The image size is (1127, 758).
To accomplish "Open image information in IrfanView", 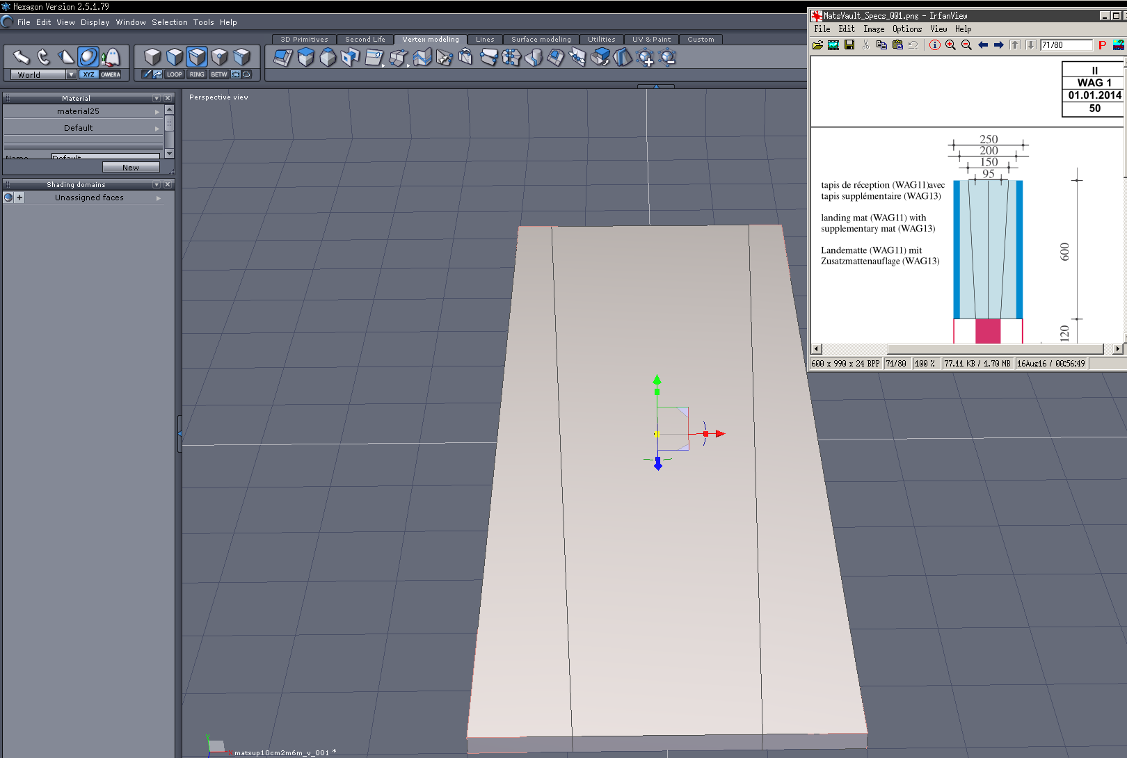I will 934,45.
